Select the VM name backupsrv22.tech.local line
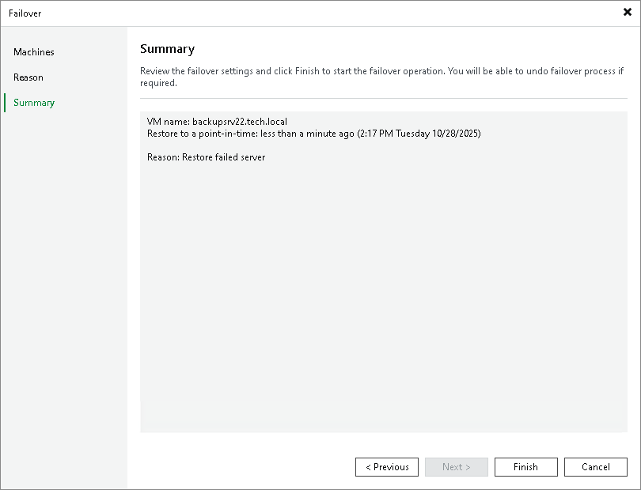641x490 pixels. (x=217, y=122)
